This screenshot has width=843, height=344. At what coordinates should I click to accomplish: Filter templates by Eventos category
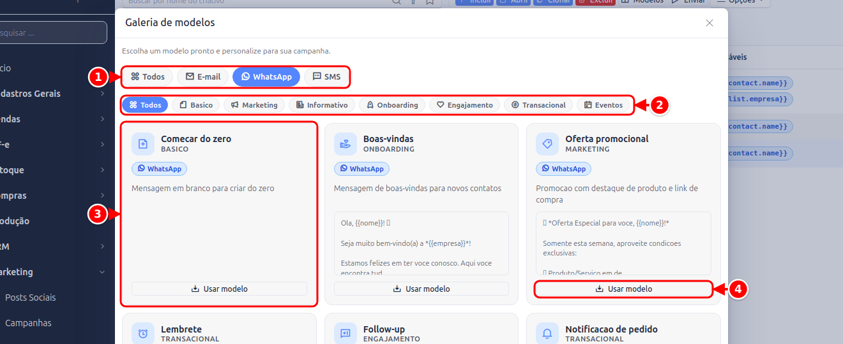604,104
